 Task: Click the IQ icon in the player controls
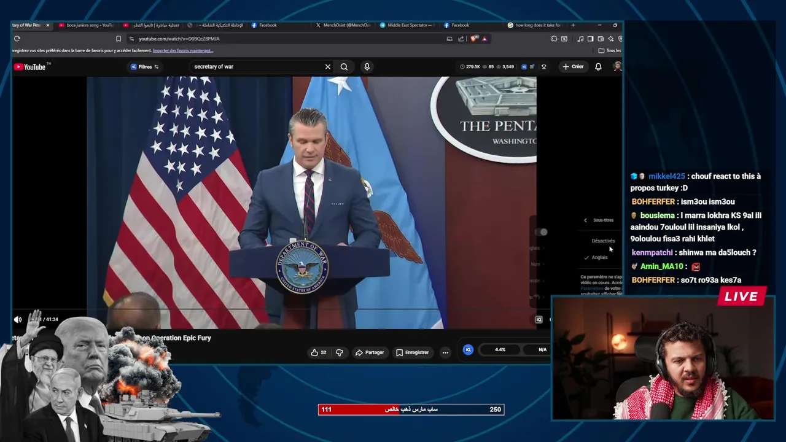tap(539, 319)
